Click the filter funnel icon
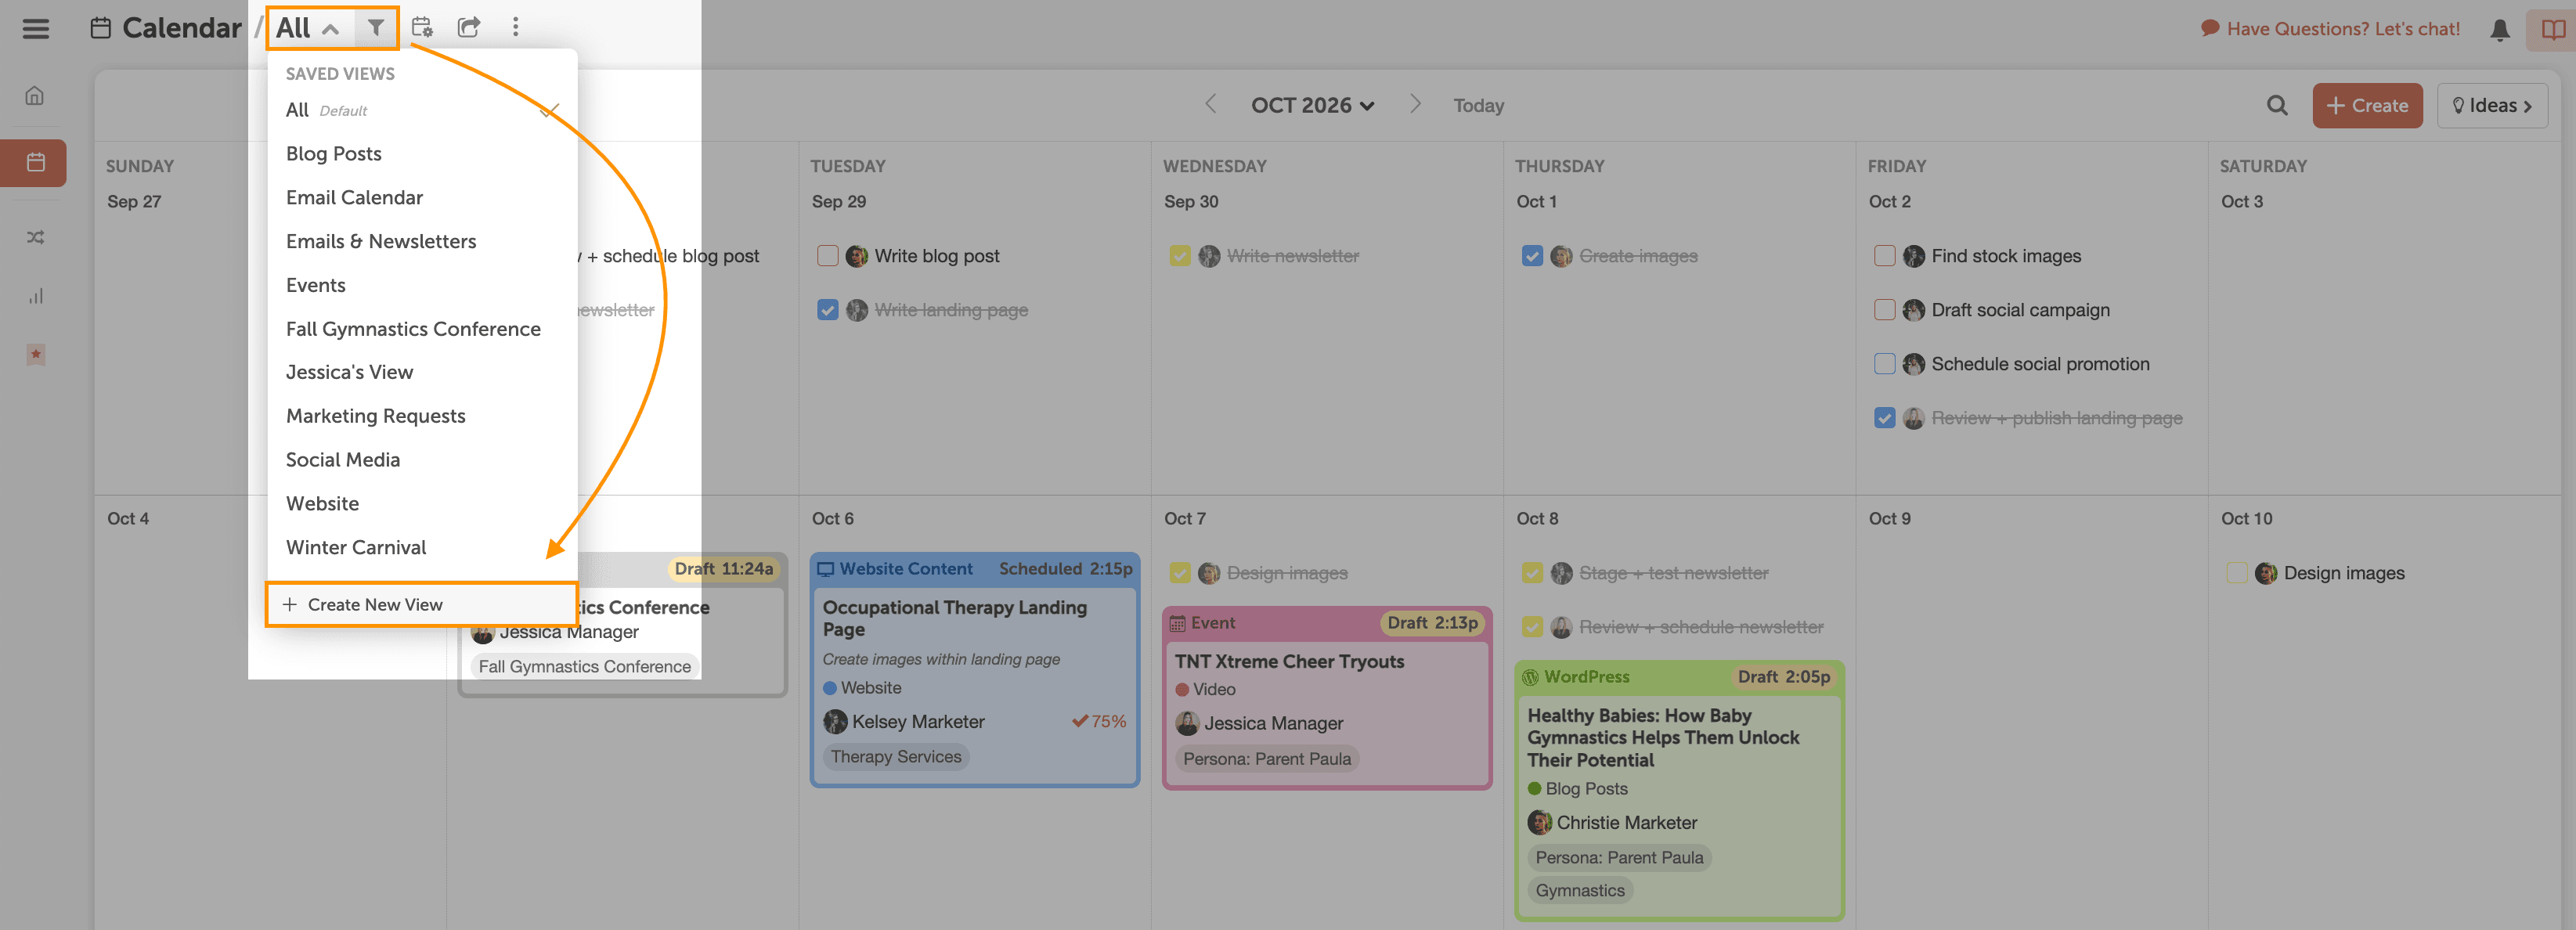2576x930 pixels. click(x=375, y=28)
